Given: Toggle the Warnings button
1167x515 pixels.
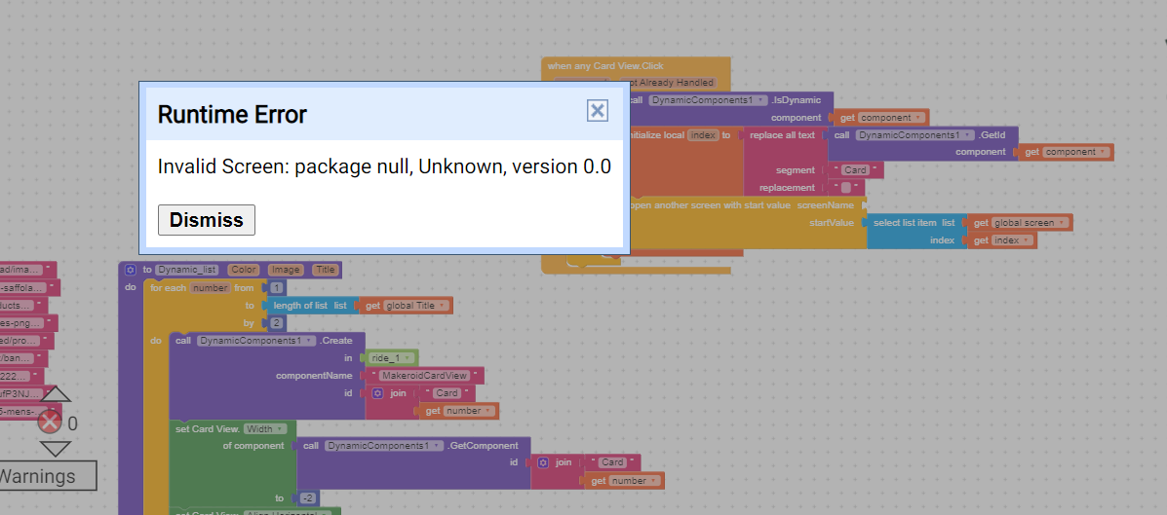Looking at the screenshot, I should point(48,476).
